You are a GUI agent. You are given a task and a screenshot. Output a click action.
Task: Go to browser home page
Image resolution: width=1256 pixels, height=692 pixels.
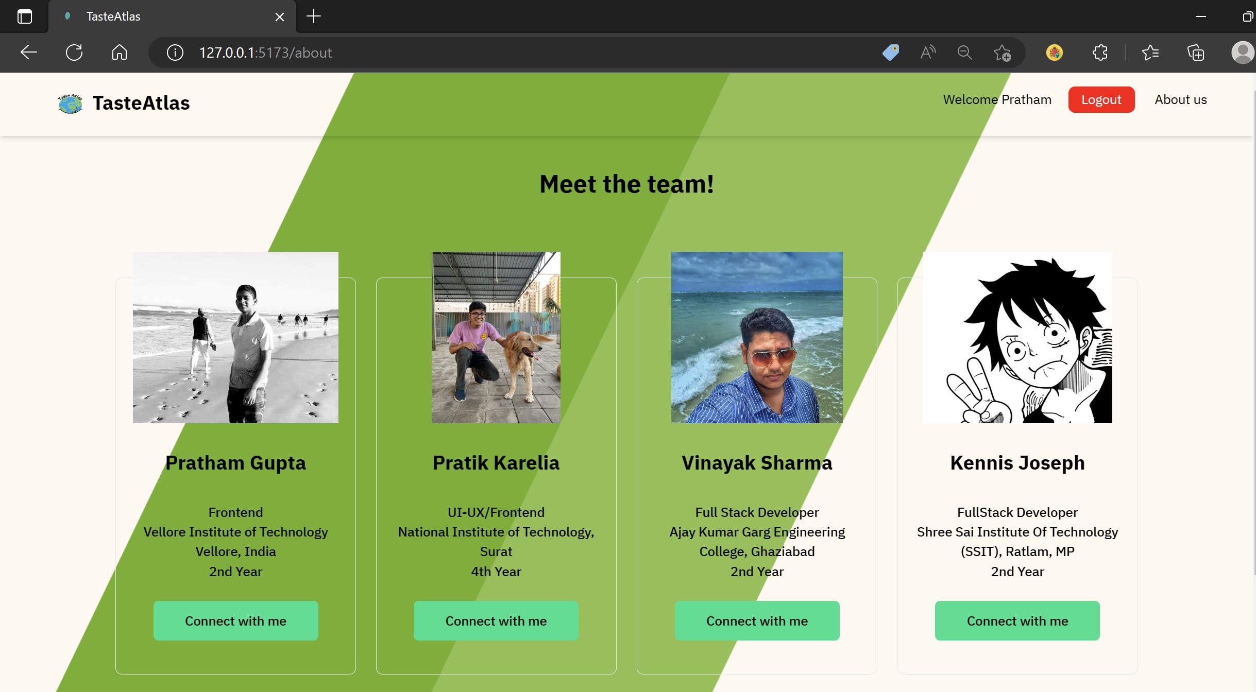click(119, 53)
